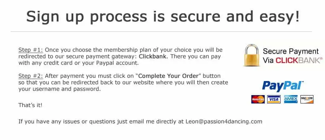Click the red CLICKBANK logo text
The width and height of the screenshot is (325, 140).
point(292,60)
